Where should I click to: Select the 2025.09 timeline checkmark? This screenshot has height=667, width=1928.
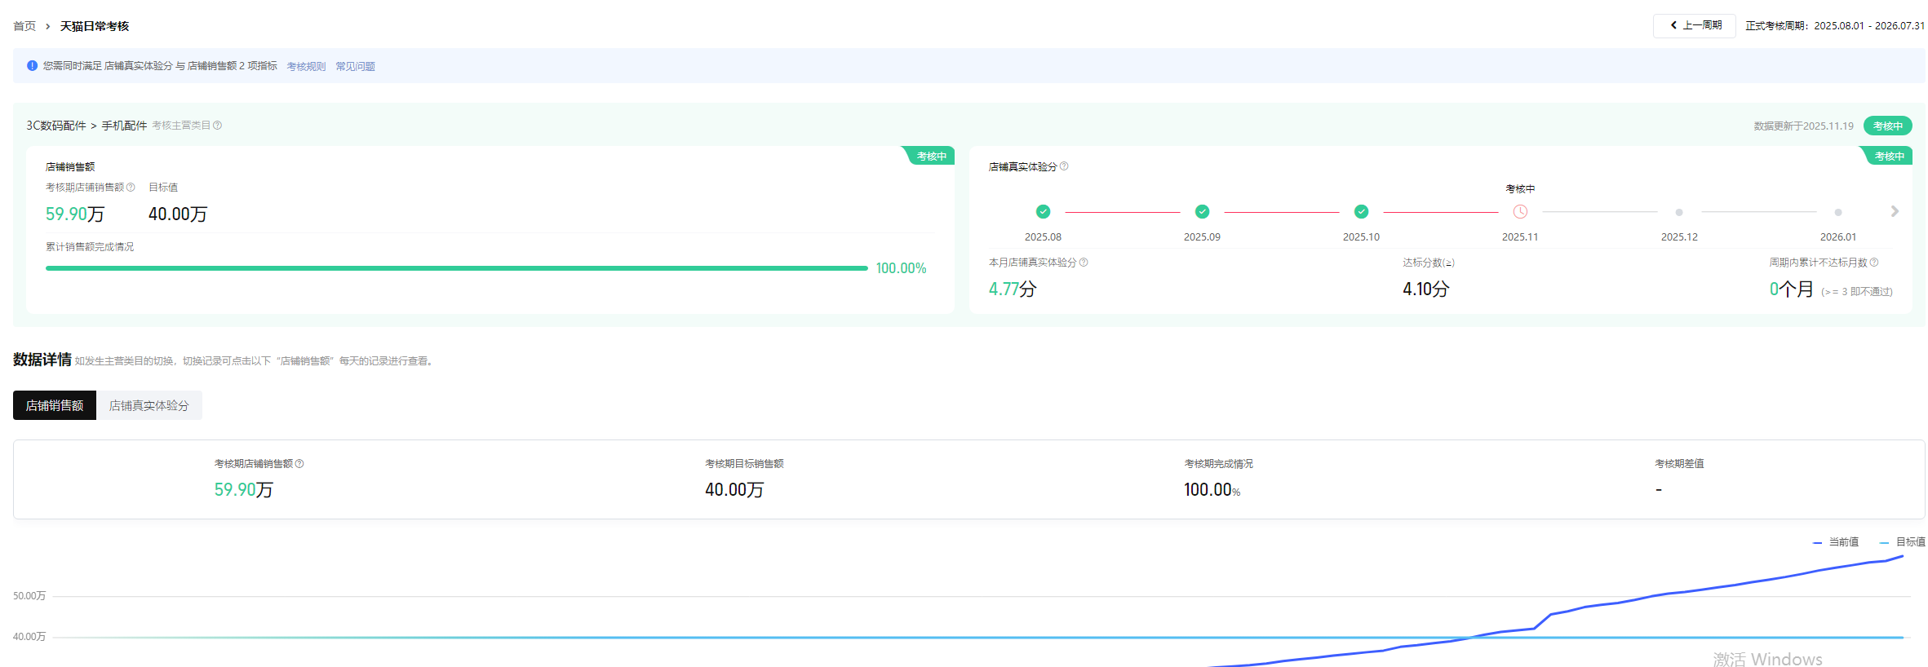[x=1202, y=212]
